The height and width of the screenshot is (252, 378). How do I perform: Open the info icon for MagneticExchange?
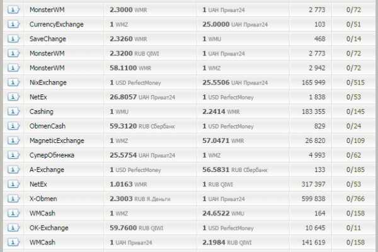point(14,140)
